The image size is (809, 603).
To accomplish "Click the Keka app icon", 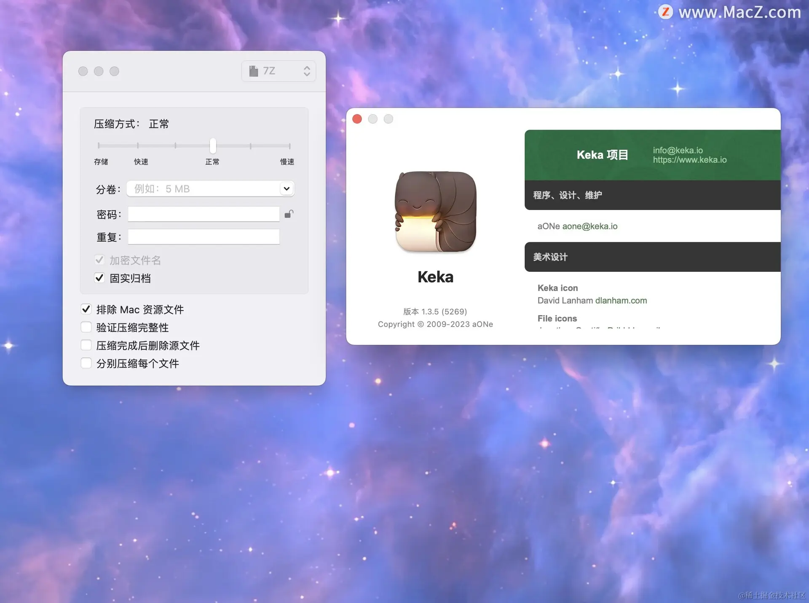I will pyautogui.click(x=435, y=212).
